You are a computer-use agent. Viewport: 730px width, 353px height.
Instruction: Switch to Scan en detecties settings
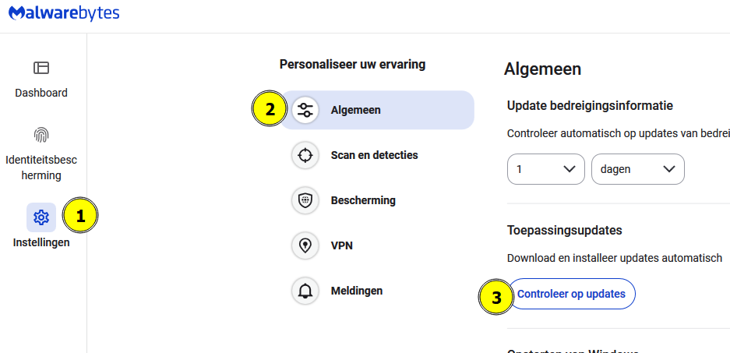tap(374, 155)
